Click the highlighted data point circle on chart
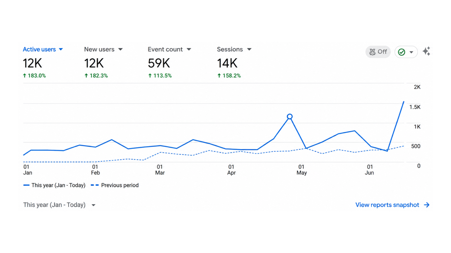This screenshot has width=451, height=253. pos(290,116)
